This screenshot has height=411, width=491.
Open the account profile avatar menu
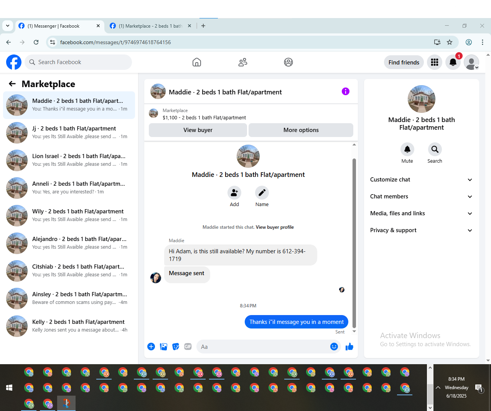(x=471, y=62)
